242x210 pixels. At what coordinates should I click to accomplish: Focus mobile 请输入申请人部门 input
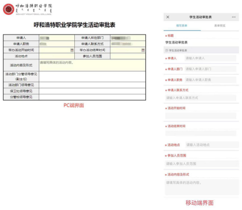[x=210, y=69]
